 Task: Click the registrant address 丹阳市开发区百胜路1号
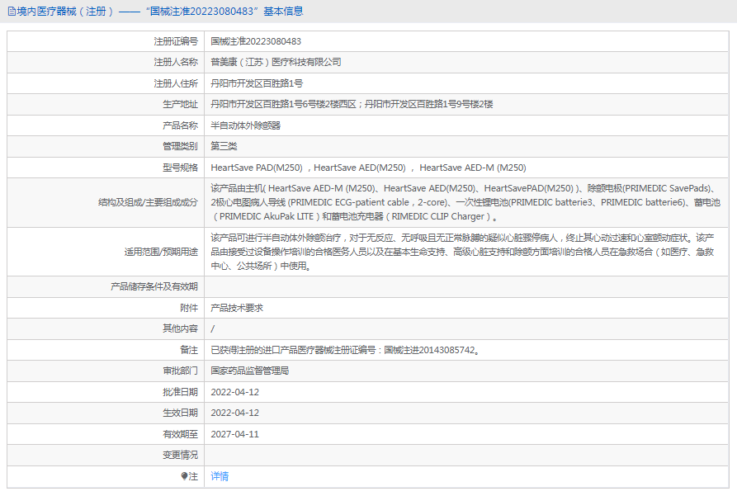(x=257, y=83)
